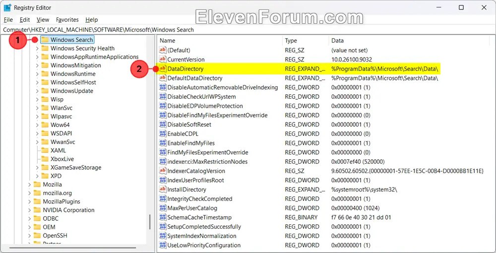Screen dimensions: 496x253
Task: Open the Favorites menu
Action: coord(67,20)
